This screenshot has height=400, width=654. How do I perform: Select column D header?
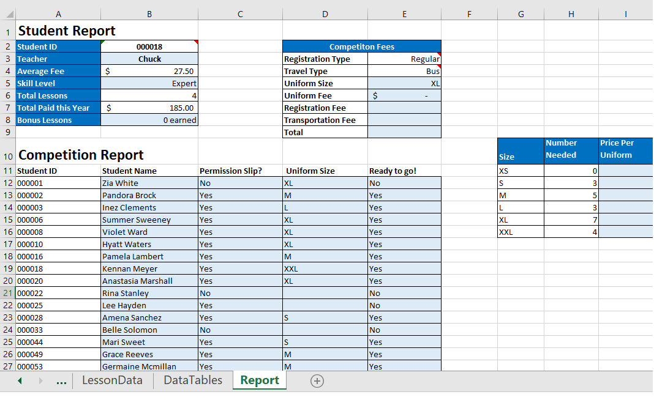click(x=325, y=13)
